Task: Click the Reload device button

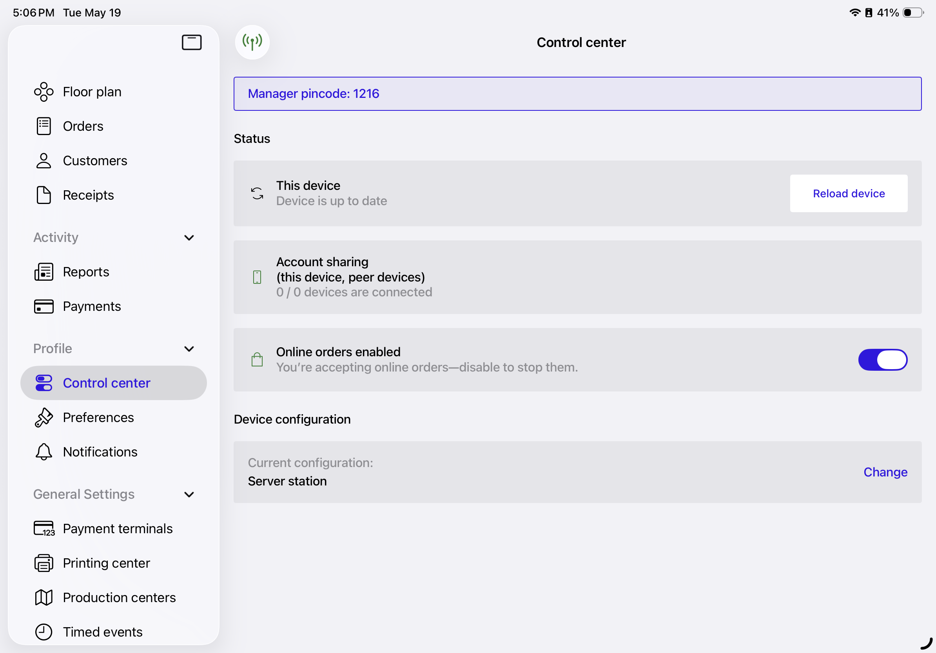Action: pos(849,193)
